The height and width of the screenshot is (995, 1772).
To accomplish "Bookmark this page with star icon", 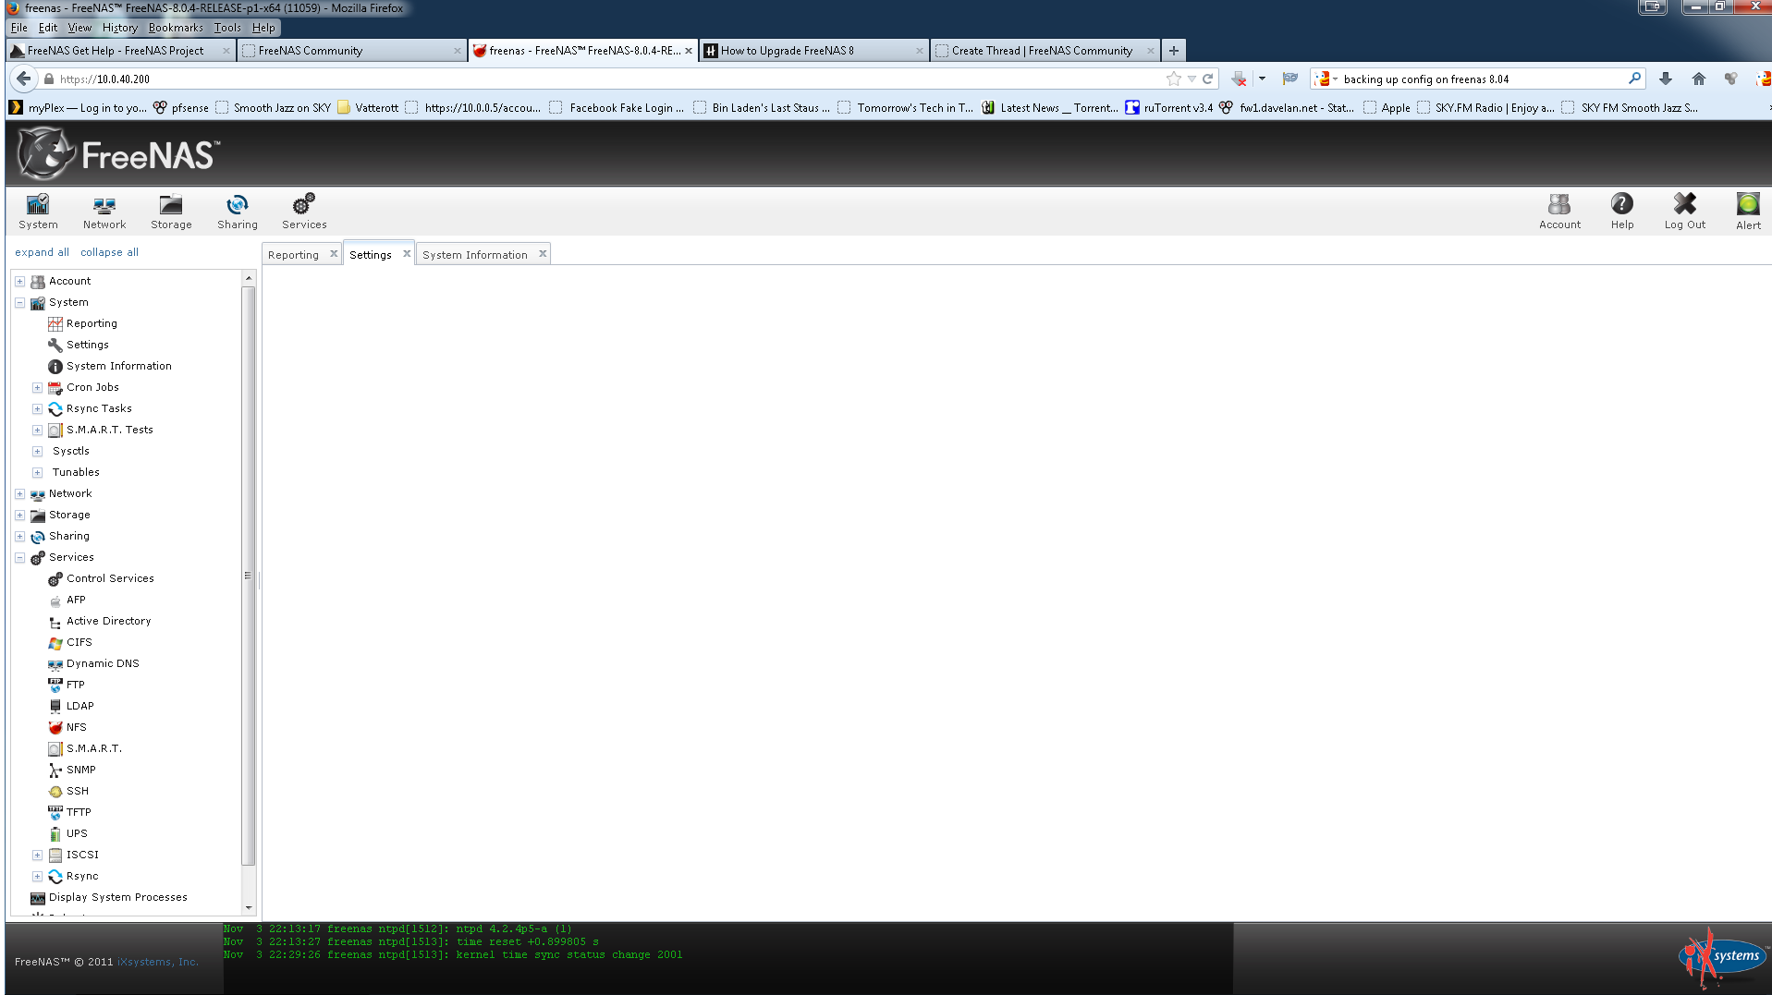I will (x=1174, y=79).
